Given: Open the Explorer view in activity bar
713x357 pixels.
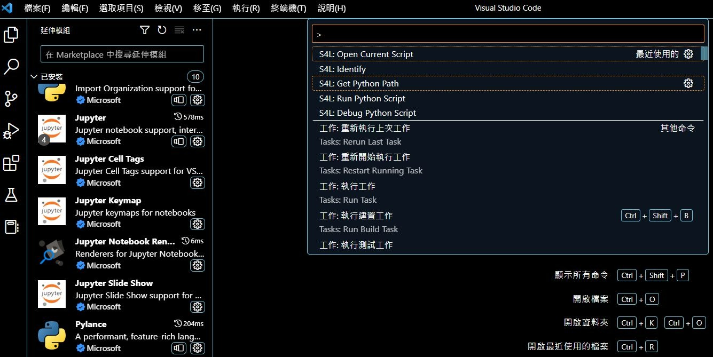Looking at the screenshot, I should (11, 35).
